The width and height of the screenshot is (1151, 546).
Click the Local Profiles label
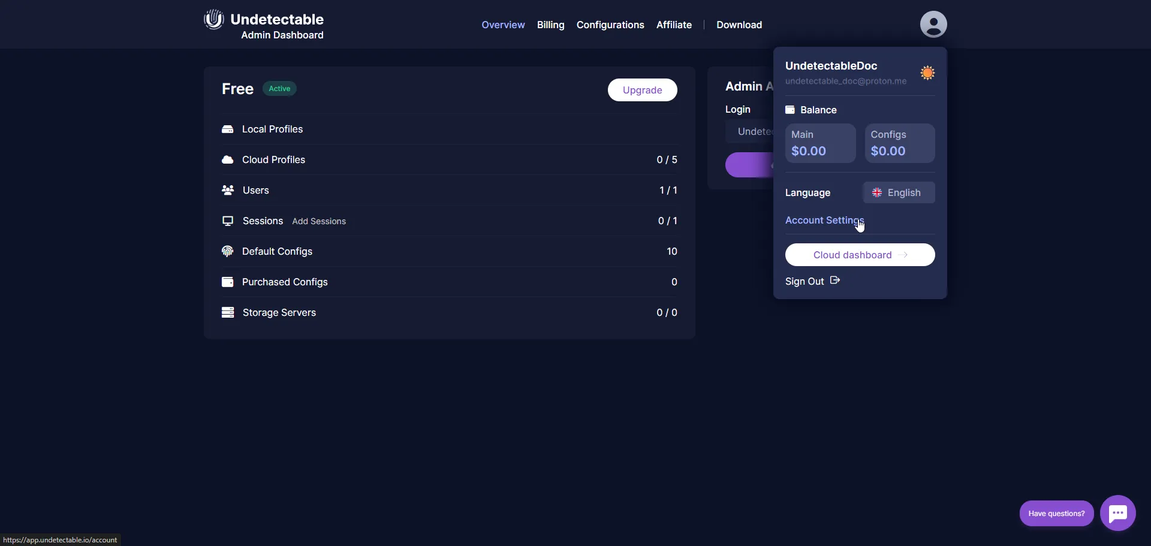(272, 129)
